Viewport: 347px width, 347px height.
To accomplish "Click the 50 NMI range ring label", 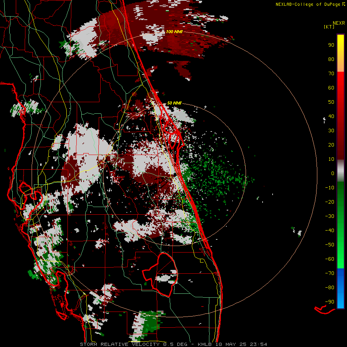I will click(x=174, y=103).
